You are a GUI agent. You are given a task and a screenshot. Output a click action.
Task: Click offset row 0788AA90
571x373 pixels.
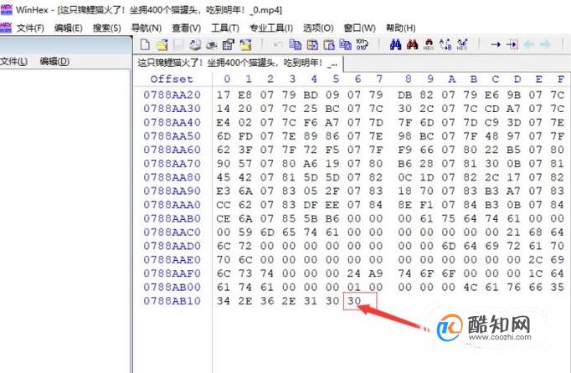172,191
